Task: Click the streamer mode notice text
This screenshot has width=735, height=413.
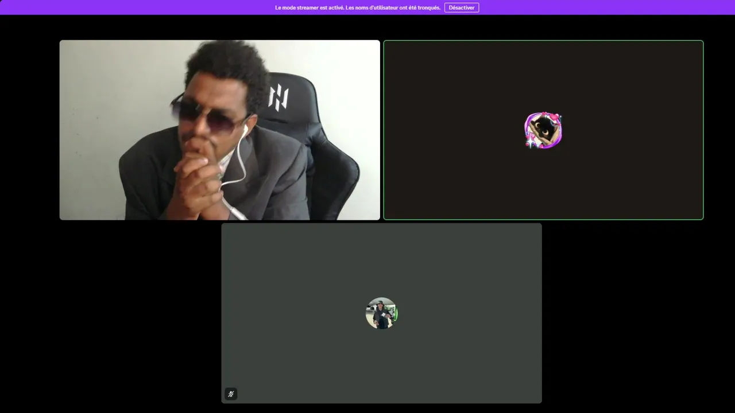Action: (x=358, y=7)
